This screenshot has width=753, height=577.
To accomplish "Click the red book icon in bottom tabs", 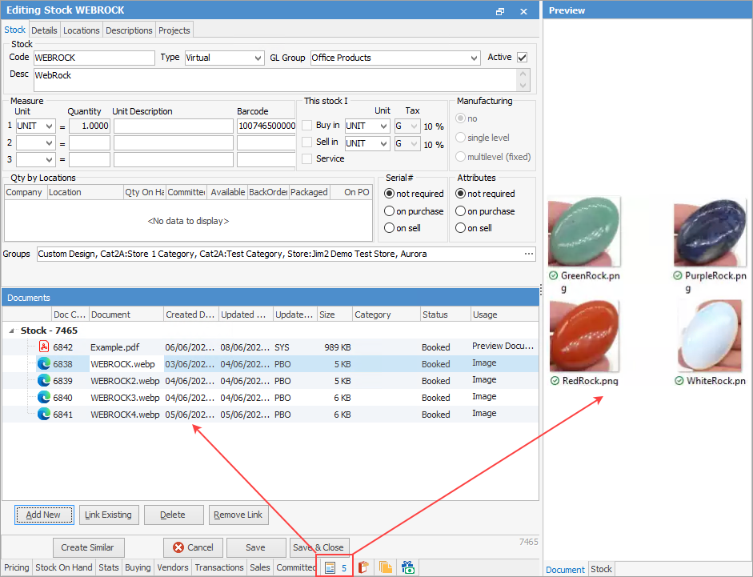I will coord(363,567).
